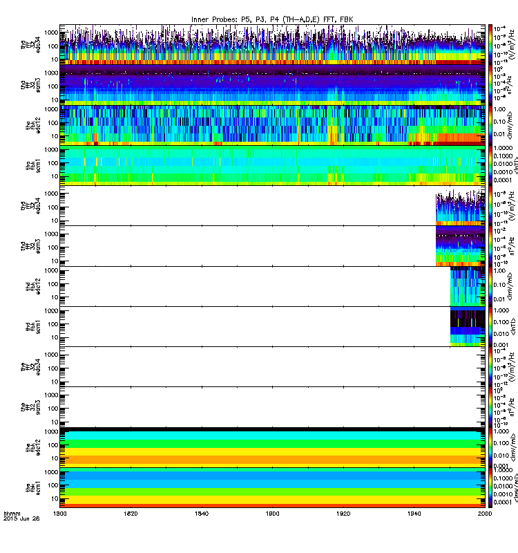Click the "2015 Jun 26" date label
518x553 pixels.
(x=21, y=518)
